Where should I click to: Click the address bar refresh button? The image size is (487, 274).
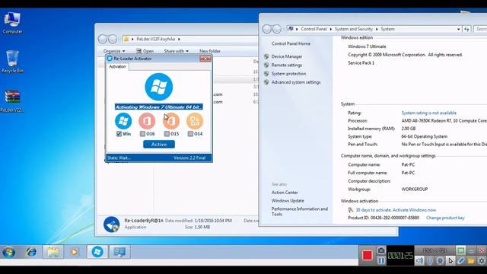pos(466,29)
